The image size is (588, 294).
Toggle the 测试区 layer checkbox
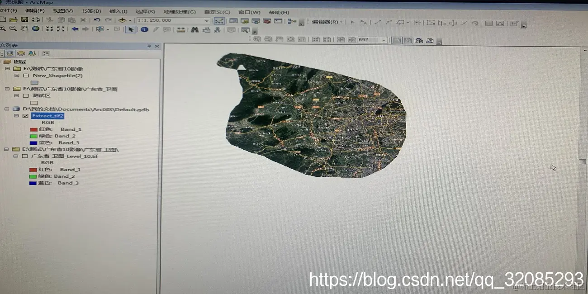[x=26, y=96]
